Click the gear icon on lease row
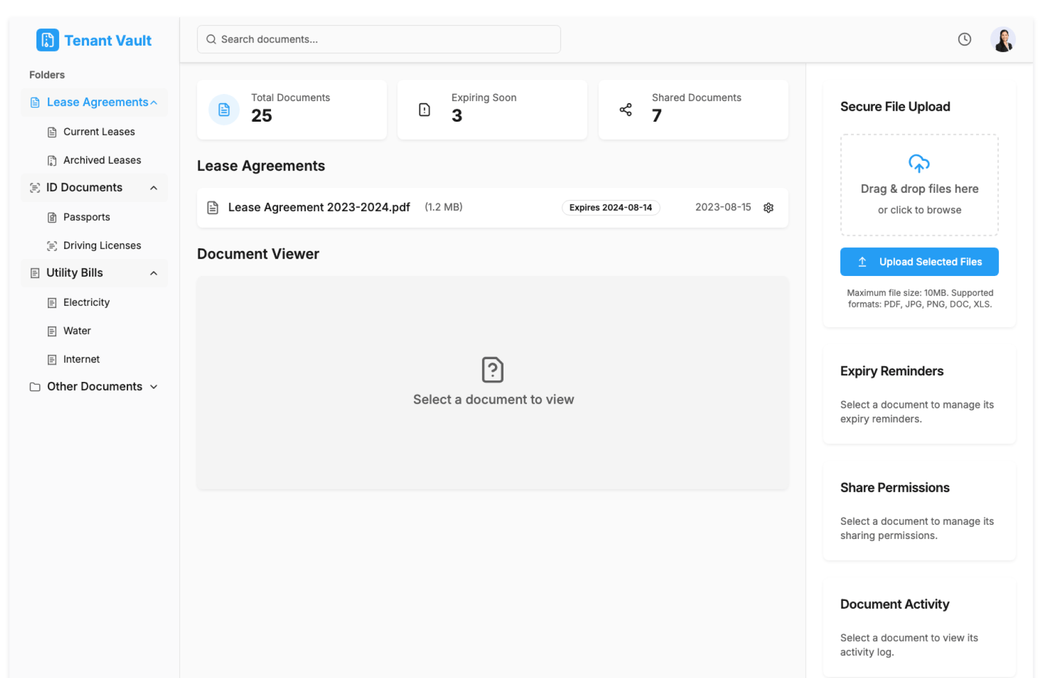Viewport: 1043px width, 678px height. coord(768,208)
